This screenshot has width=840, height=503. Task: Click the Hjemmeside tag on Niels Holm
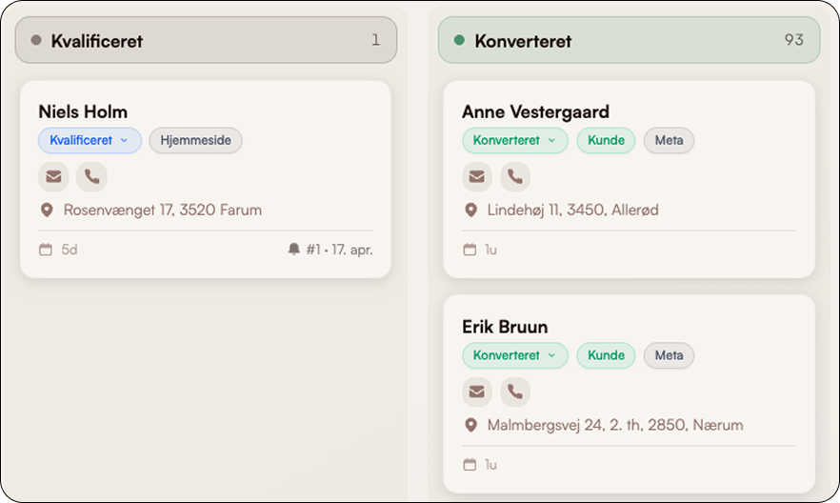(195, 141)
